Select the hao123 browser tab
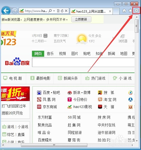 click(91, 11)
